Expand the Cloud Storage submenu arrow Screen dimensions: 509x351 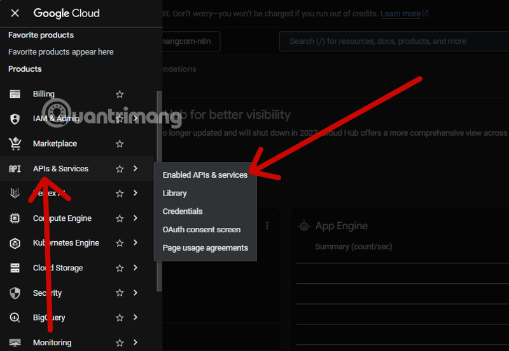pos(136,268)
